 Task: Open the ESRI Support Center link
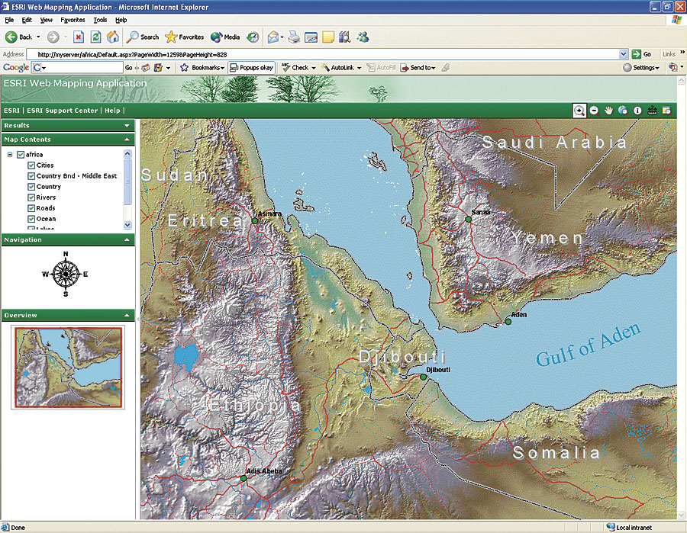coord(63,111)
